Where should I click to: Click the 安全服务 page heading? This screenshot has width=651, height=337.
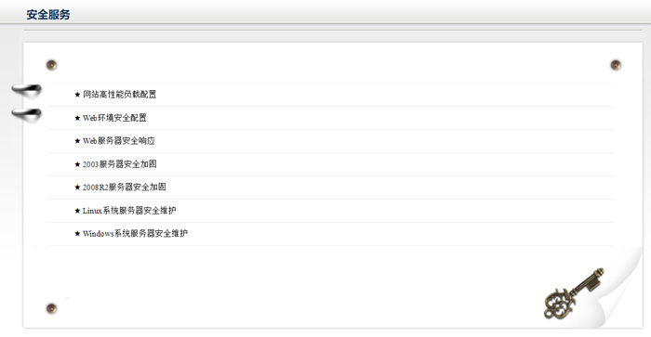48,15
